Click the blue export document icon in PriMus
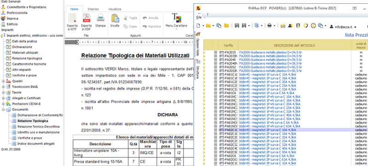Viewport: 368px width, 166px height. [x=257, y=26]
